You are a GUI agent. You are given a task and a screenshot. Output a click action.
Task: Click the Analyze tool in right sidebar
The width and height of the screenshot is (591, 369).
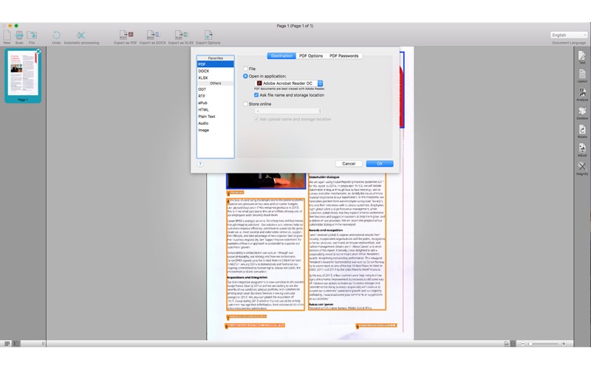582,93
